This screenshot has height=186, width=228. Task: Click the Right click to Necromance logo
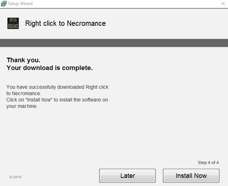13,23
